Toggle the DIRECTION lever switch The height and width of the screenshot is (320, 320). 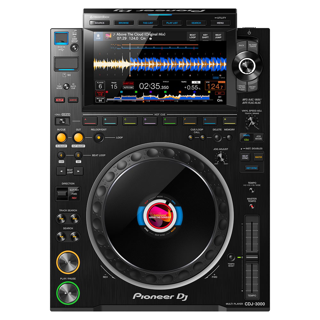click(x=62, y=194)
